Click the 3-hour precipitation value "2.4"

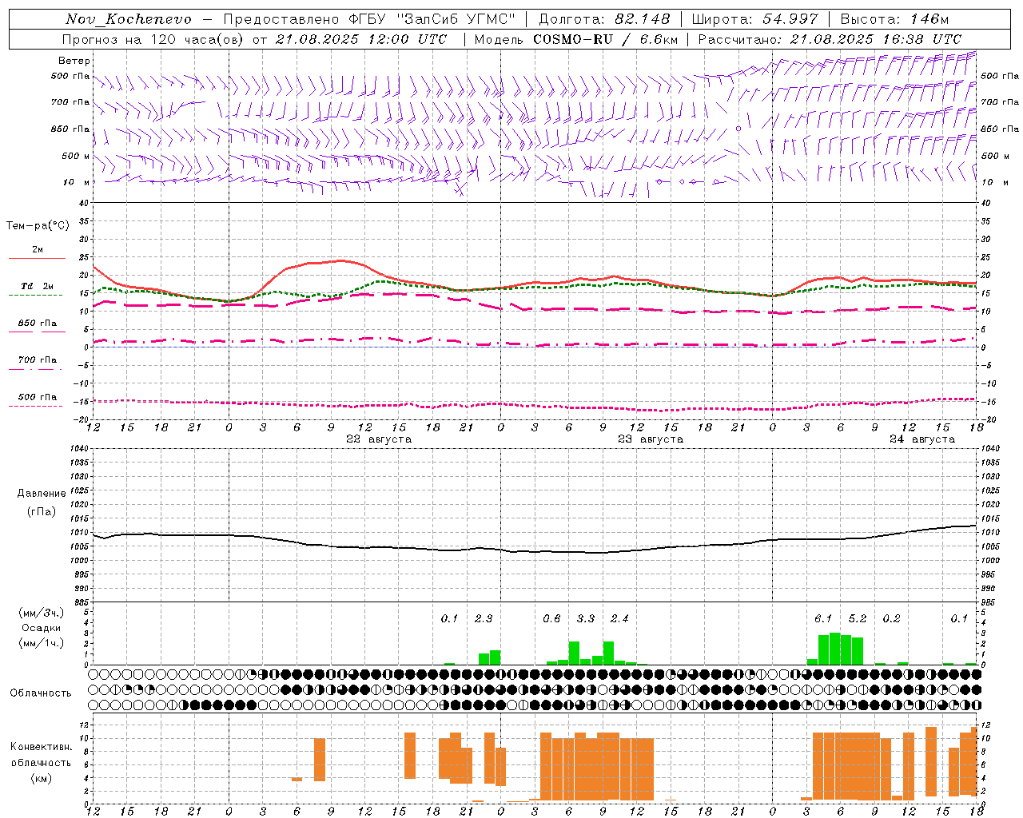619,619
